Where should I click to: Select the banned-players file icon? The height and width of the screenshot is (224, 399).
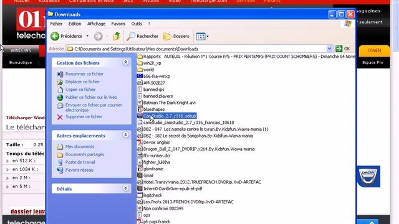click(140, 96)
